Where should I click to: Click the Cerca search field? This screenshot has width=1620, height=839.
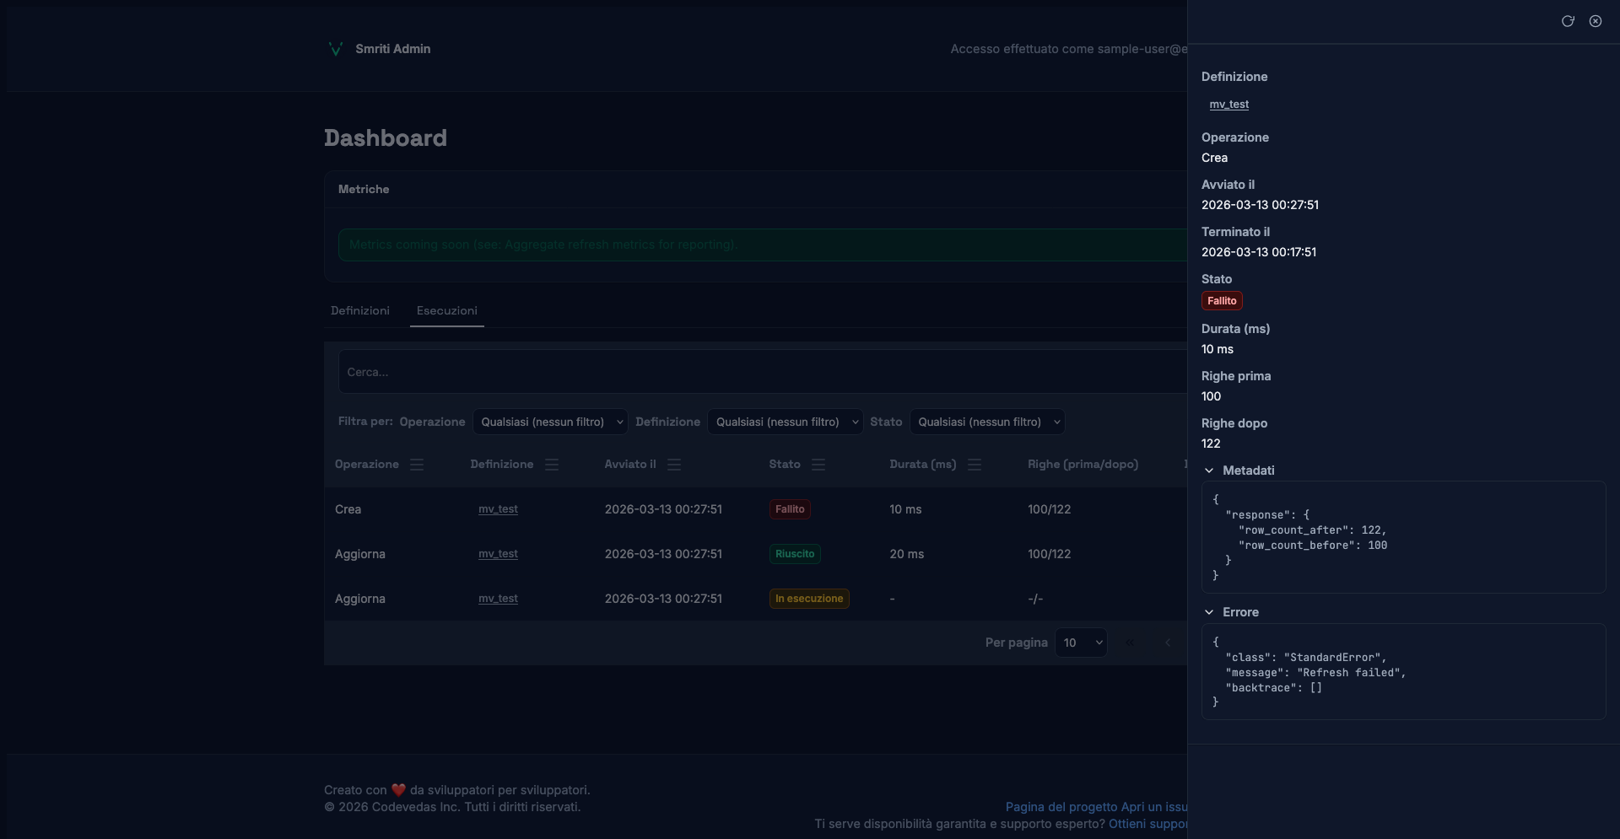tap(759, 372)
